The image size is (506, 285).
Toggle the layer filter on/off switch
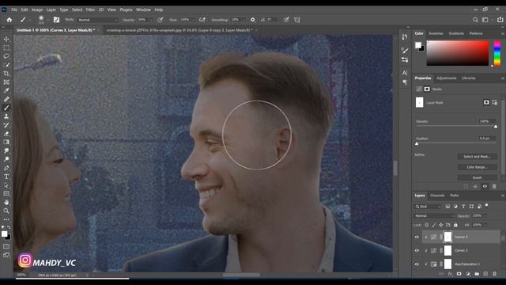[487, 206]
